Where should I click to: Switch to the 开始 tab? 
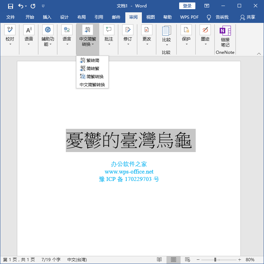point(30,17)
